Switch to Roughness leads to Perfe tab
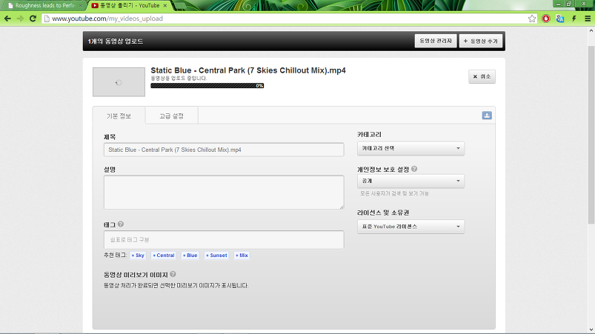Screen dimensions: 595x334 coord(44,6)
